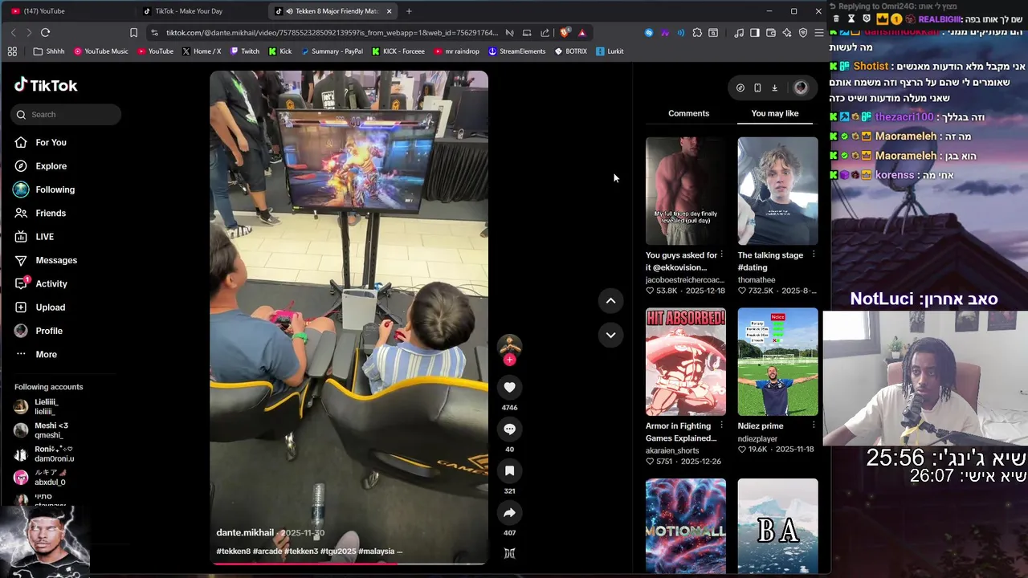Open a new browser tab with plus
The image size is (1028, 578).
[x=409, y=11]
